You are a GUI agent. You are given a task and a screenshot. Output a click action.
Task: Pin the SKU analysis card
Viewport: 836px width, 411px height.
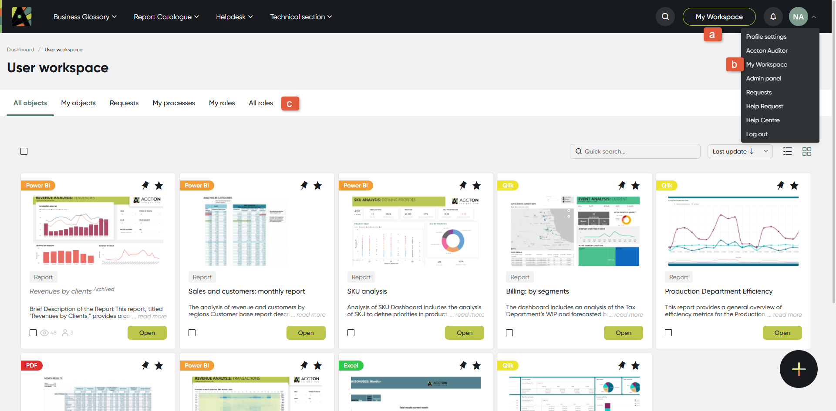pos(463,185)
